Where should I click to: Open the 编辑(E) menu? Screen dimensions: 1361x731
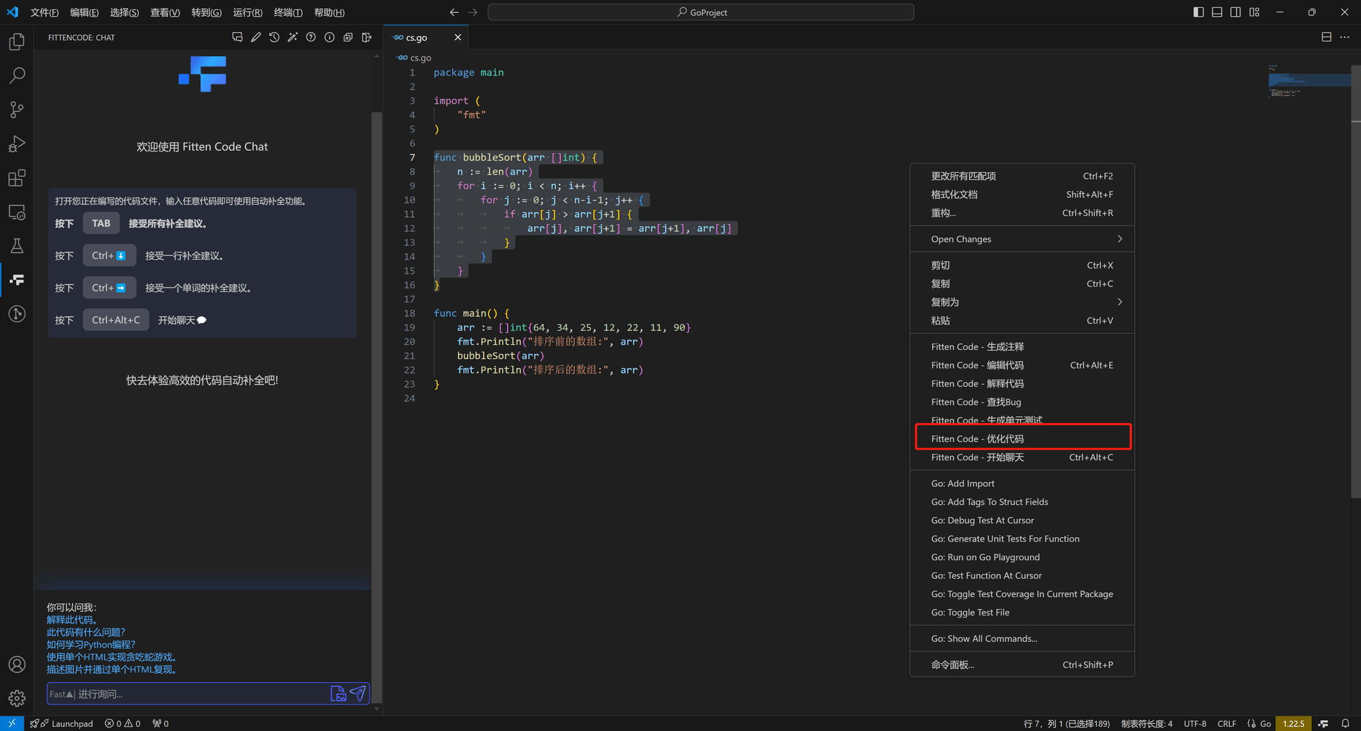(84, 12)
